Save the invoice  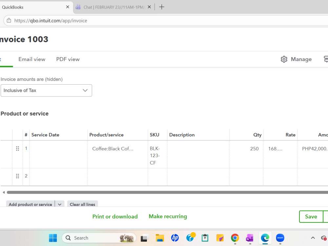pyautogui.click(x=311, y=216)
